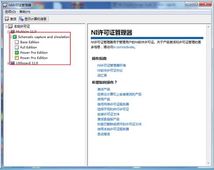Click green status icon of Schematic capture
Viewport: 214px width, 170px height.
(x=15, y=37)
